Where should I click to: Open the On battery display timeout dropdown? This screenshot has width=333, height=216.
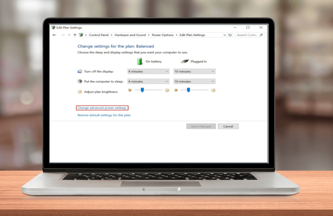(148, 71)
